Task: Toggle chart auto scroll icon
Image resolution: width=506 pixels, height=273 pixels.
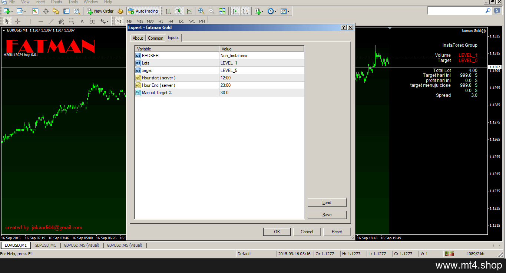Action: click(235, 11)
